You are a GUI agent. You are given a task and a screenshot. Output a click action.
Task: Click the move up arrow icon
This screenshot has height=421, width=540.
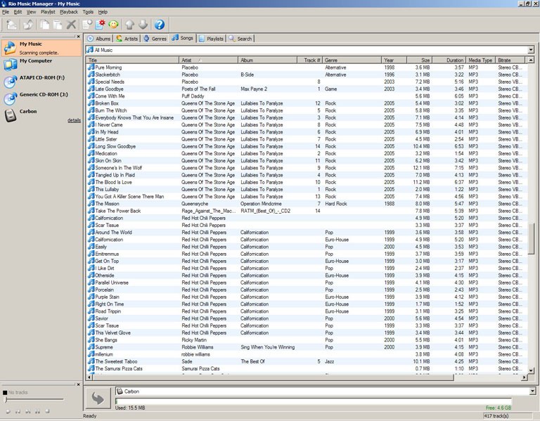pyautogui.click(x=129, y=25)
